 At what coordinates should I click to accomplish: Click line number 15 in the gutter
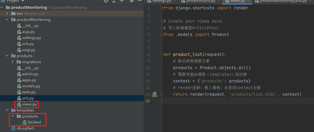(148, 101)
